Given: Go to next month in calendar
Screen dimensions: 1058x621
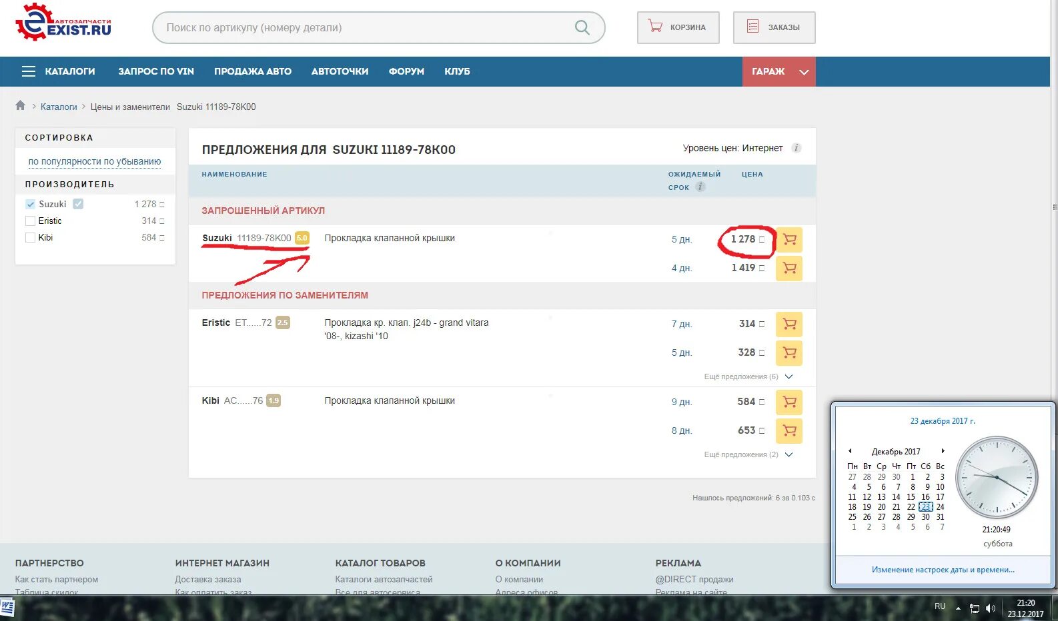Looking at the screenshot, I should [x=943, y=451].
